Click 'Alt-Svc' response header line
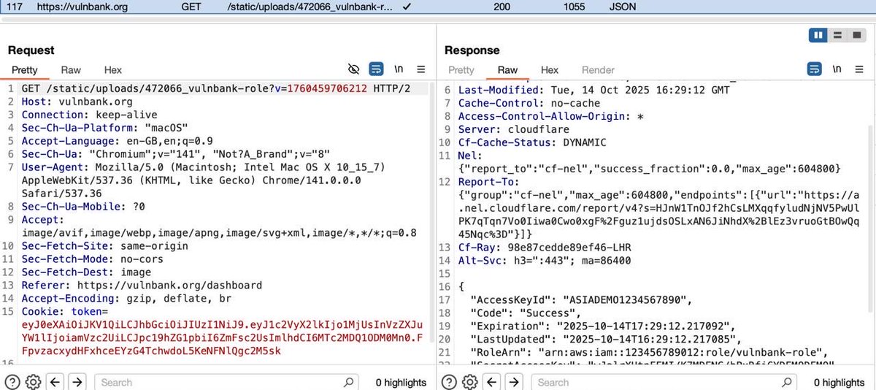Screen dimensions: 876x390 click(544, 261)
